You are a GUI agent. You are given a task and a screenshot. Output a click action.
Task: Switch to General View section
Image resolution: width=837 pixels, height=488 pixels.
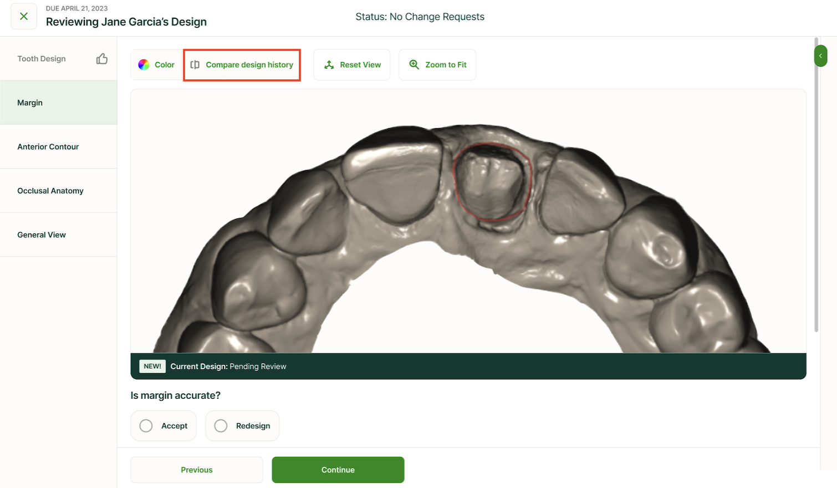click(x=42, y=235)
